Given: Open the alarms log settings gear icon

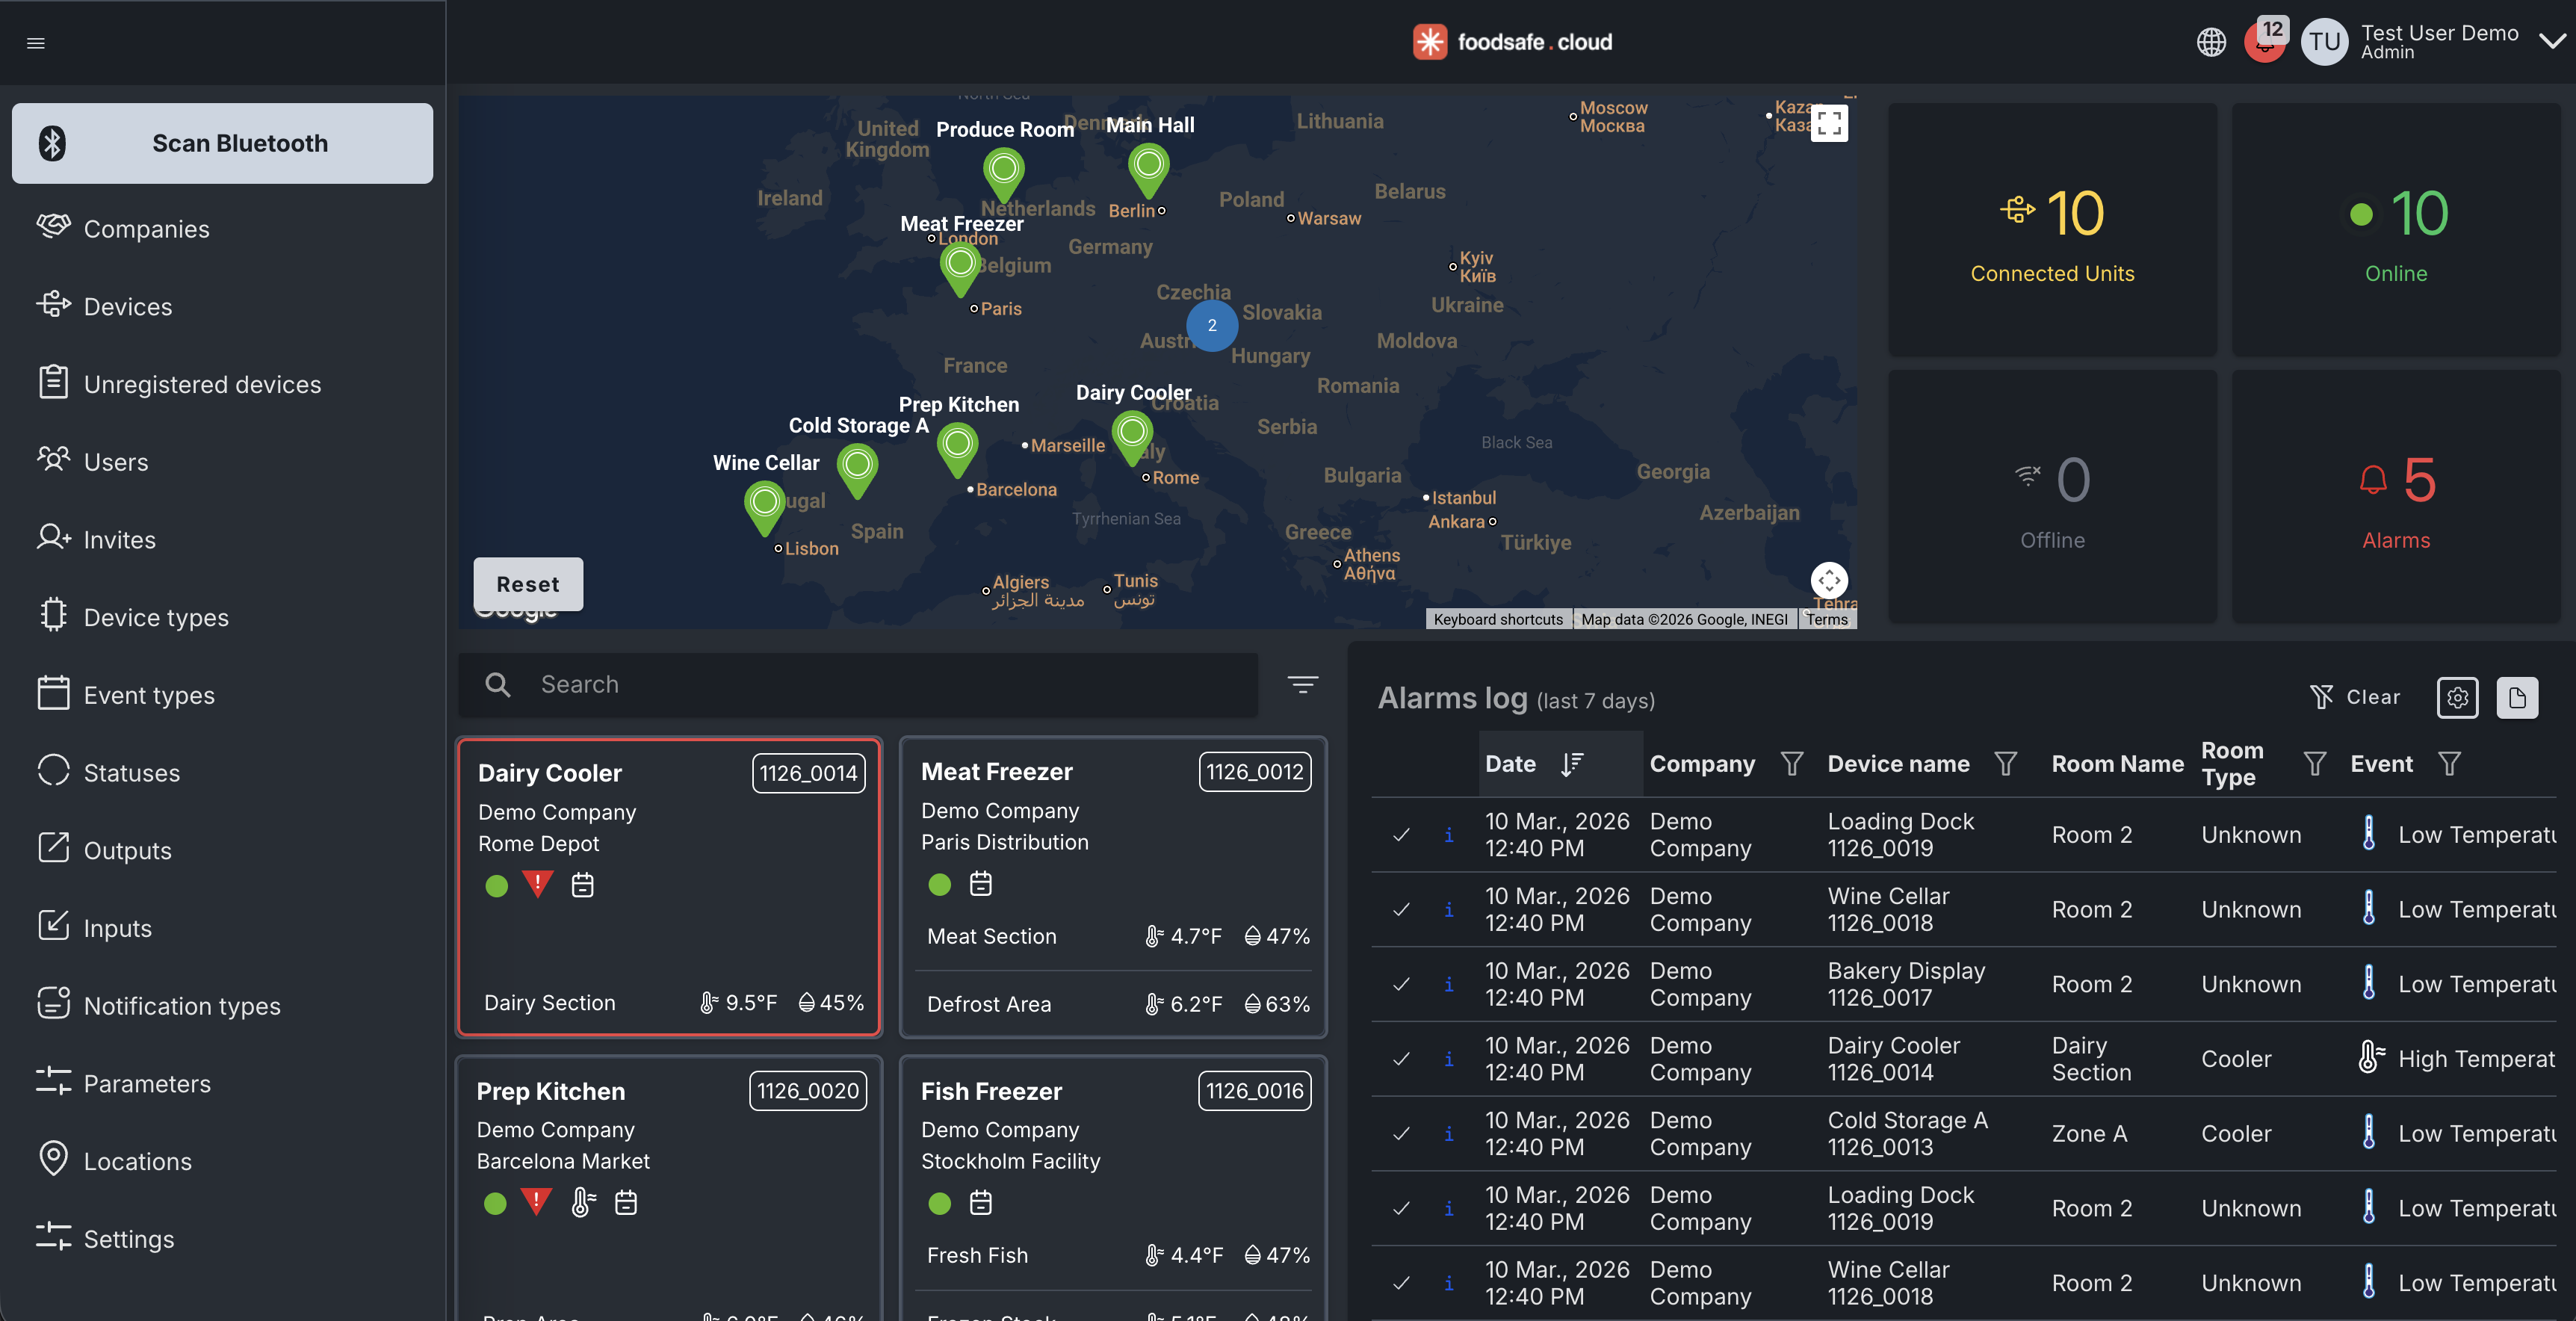Looking at the screenshot, I should pos(2458,698).
